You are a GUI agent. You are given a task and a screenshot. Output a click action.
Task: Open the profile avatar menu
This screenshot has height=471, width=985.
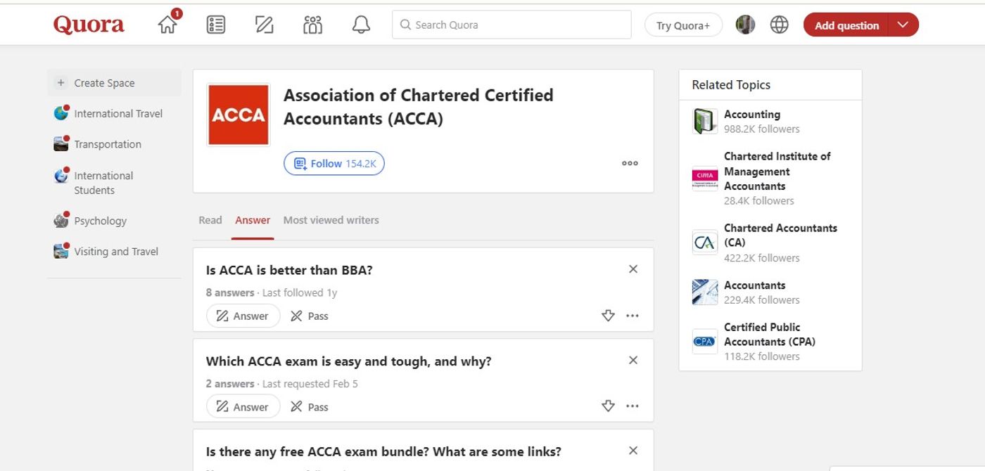745,25
